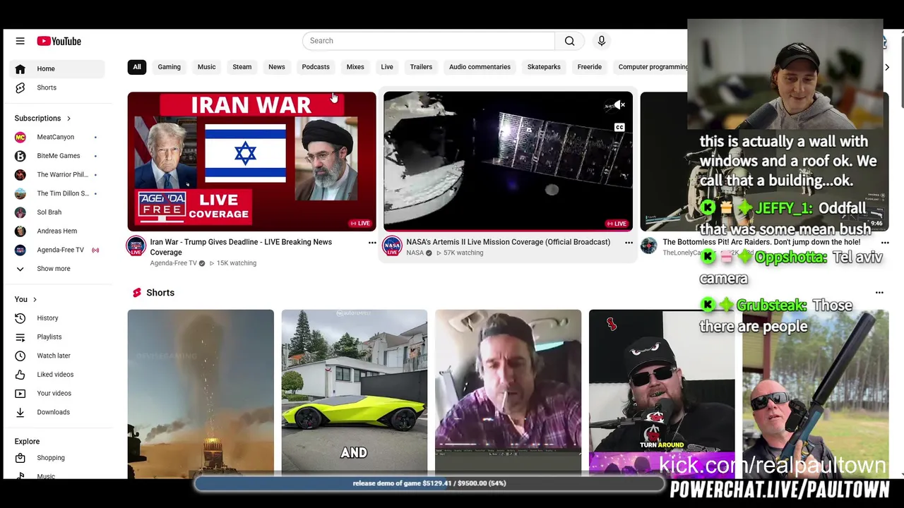Click Agenda-Free TV channel name under video
This screenshot has height=508, width=904.
173,263
